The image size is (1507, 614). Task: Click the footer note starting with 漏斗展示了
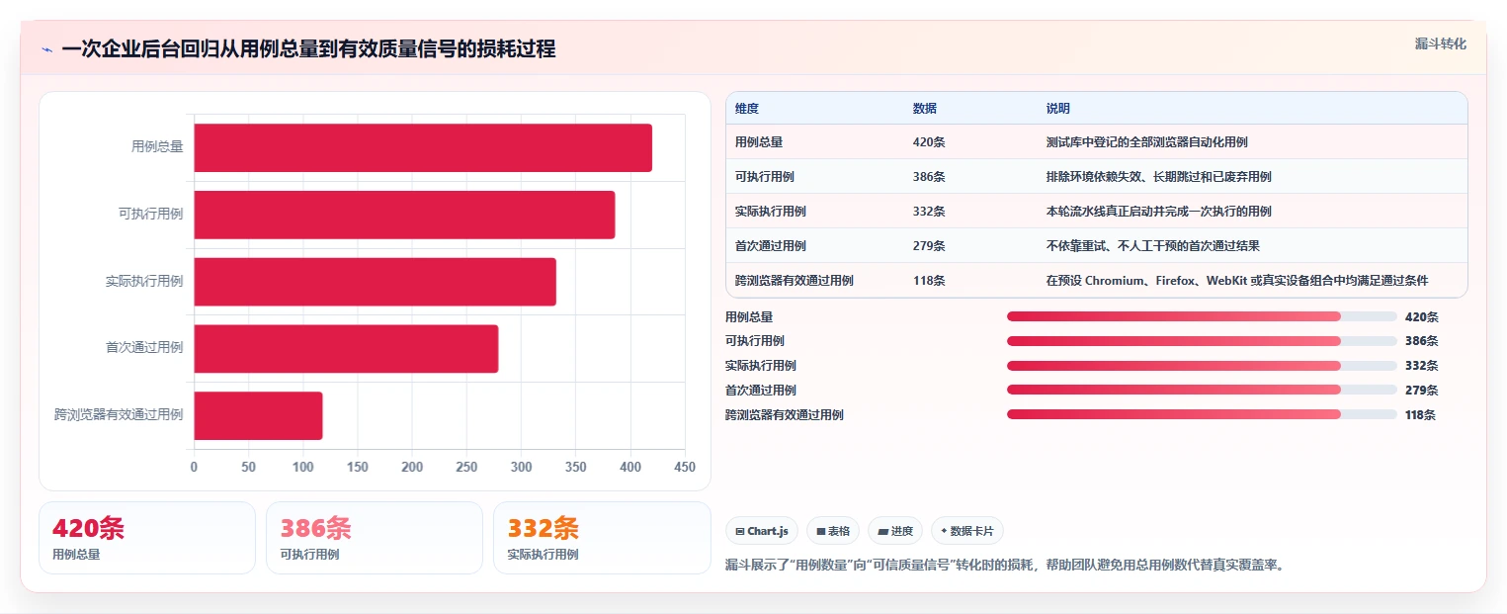(x=1004, y=566)
